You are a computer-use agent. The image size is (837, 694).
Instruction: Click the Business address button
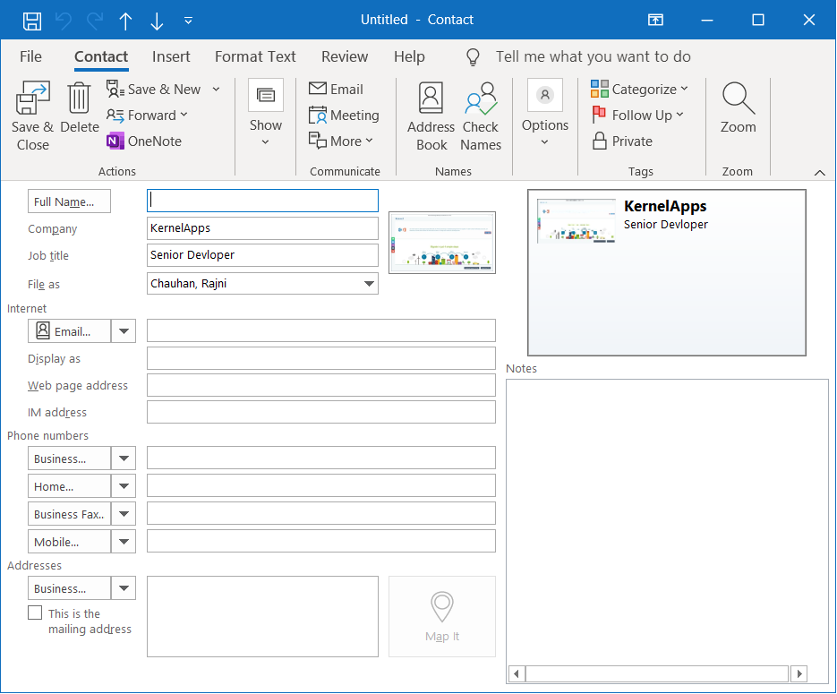point(70,587)
